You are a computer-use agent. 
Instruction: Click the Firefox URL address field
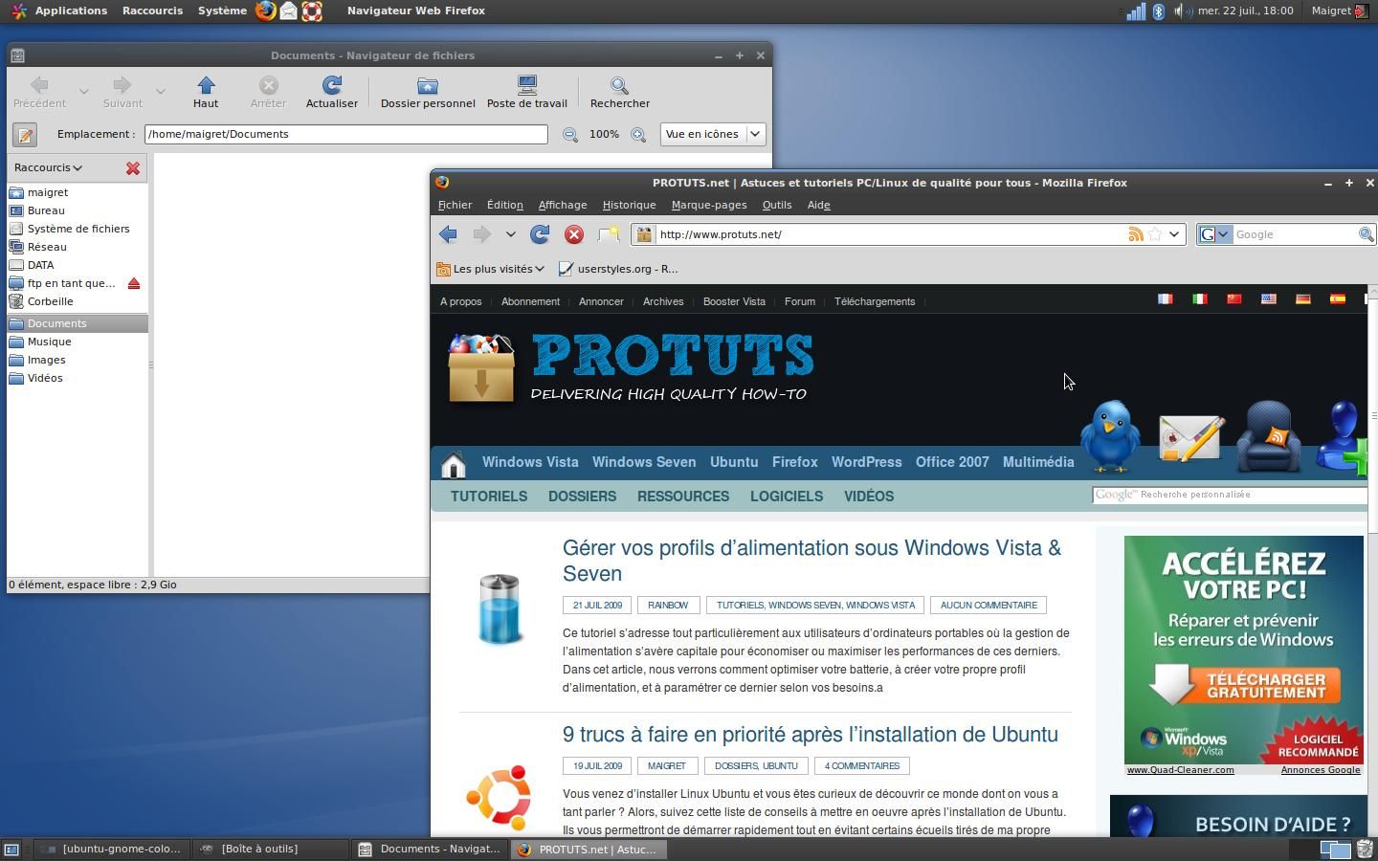pyautogui.click(x=890, y=234)
